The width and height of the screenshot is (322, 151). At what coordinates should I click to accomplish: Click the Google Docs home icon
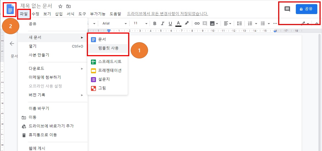(10, 10)
